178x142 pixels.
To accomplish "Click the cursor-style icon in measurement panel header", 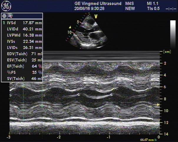I will (x=11, y=15).
